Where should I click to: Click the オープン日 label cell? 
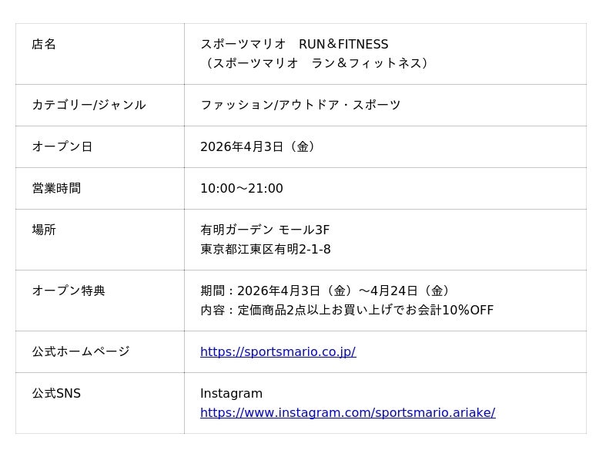[x=62, y=146]
